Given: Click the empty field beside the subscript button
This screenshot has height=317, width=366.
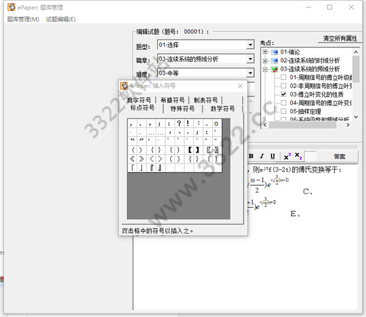Looking at the screenshot, I should [x=311, y=156].
